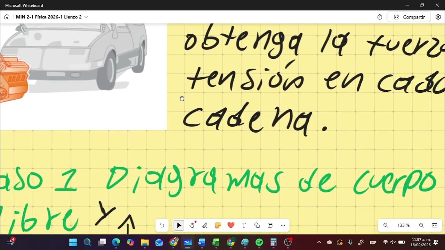Open Windows Start menu
The height and width of the screenshot is (250, 445).
coord(73,242)
